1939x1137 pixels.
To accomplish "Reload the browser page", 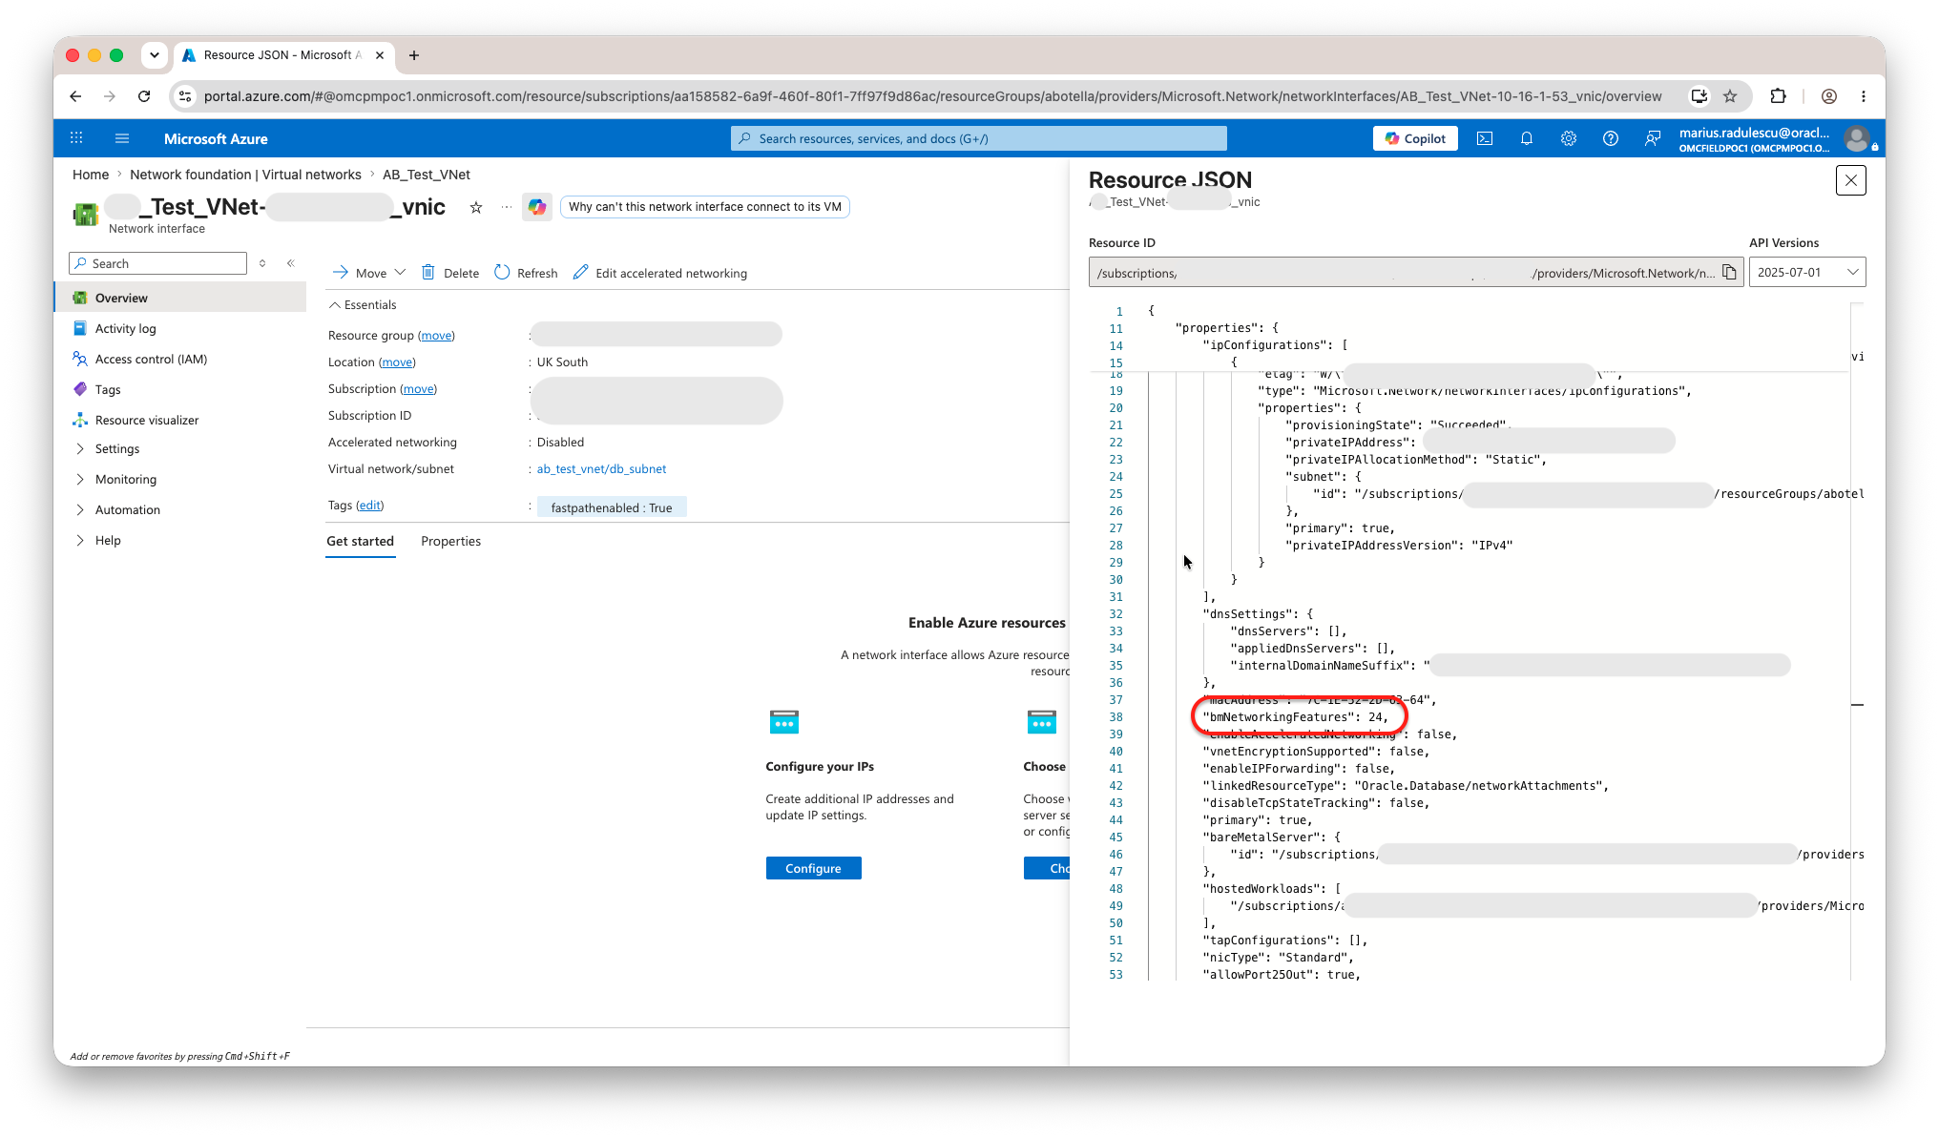I will [144, 96].
